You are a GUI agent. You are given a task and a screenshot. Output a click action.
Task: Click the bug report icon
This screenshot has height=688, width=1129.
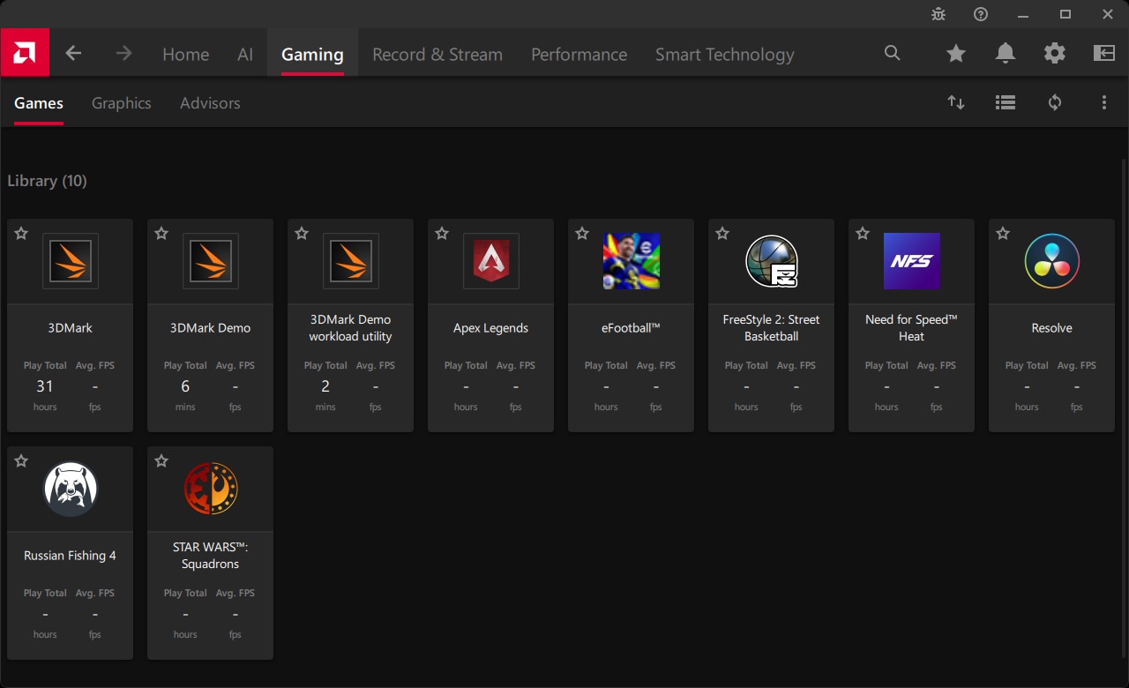[x=938, y=14]
